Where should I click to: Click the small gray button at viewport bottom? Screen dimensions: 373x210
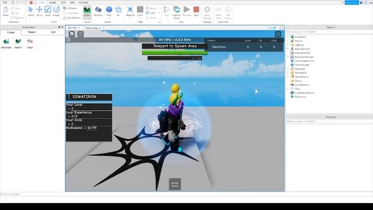coord(175,184)
